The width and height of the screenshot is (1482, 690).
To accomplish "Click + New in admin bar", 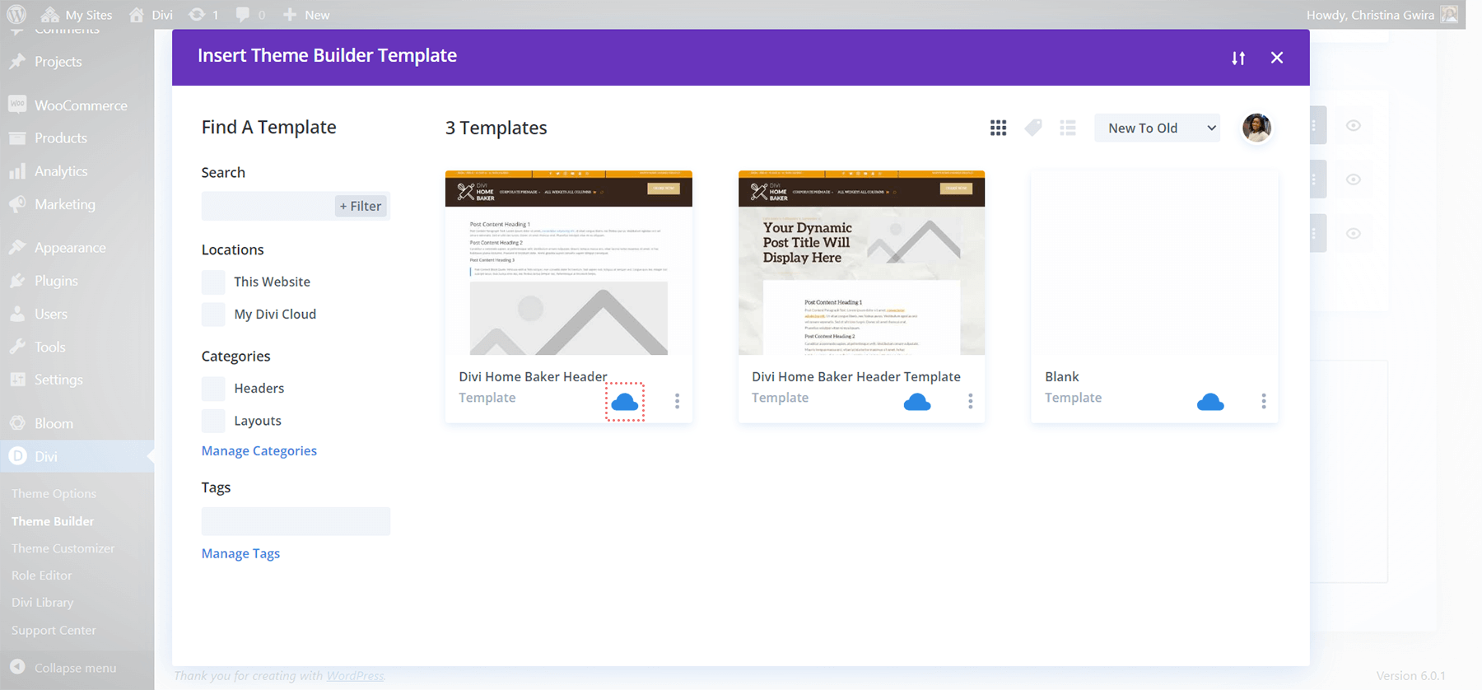I will tap(306, 15).
